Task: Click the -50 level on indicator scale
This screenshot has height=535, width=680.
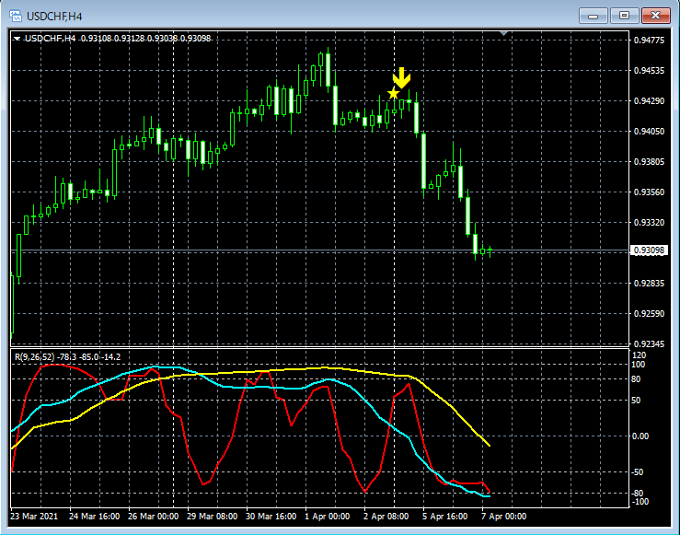Action: (637, 472)
